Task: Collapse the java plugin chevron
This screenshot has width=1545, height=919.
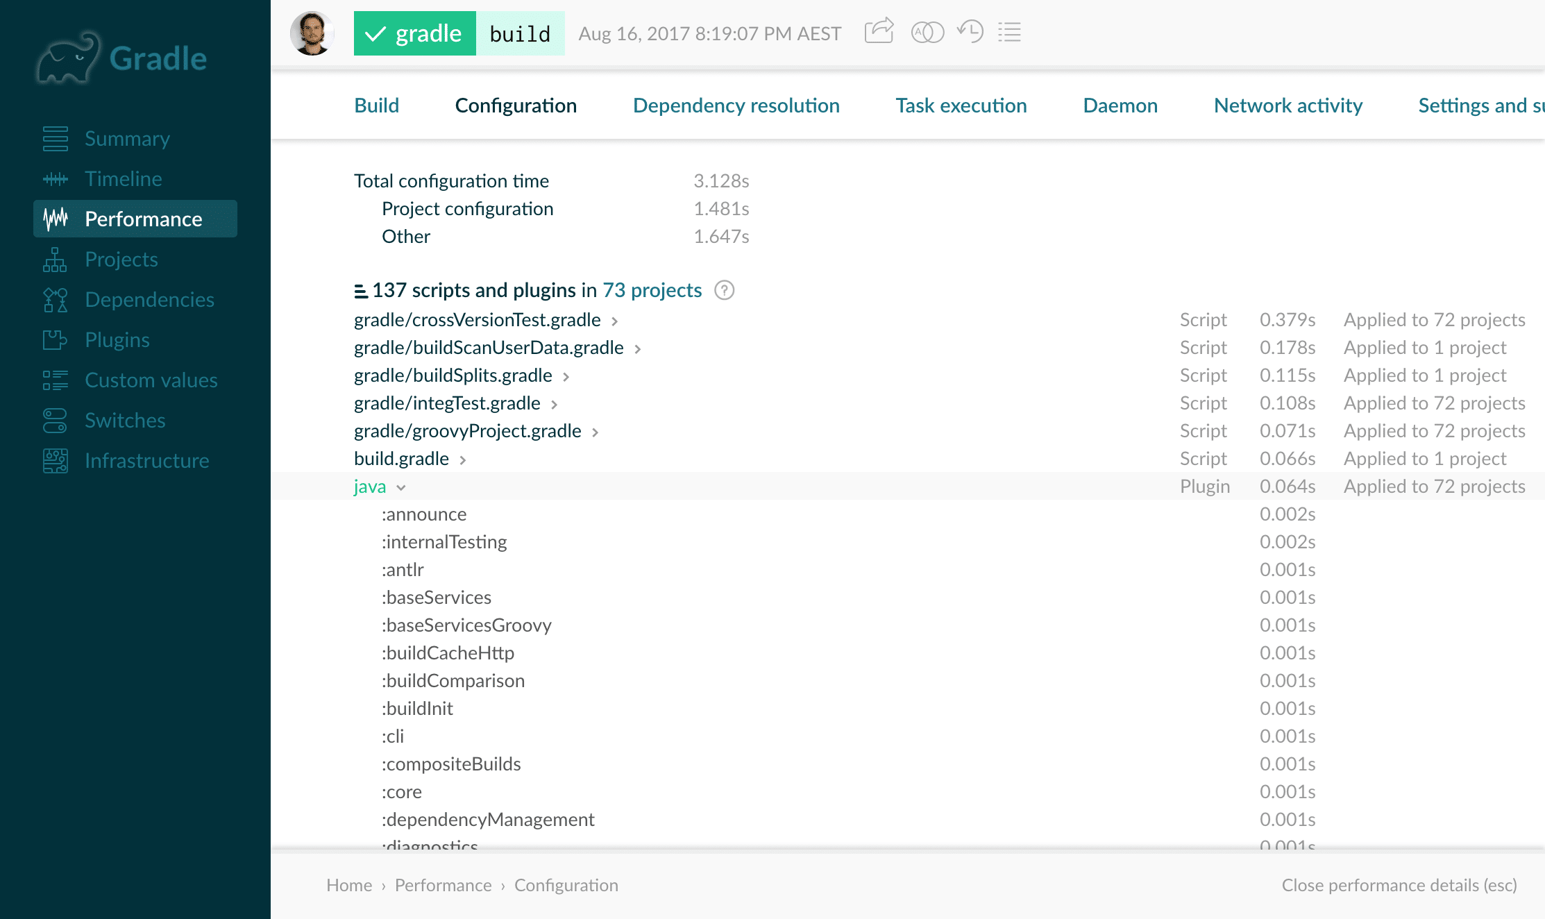Action: (x=400, y=487)
